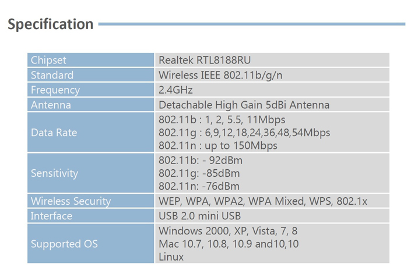Select the Data Rate label cell
411x278 pixels.
[x=91, y=133]
